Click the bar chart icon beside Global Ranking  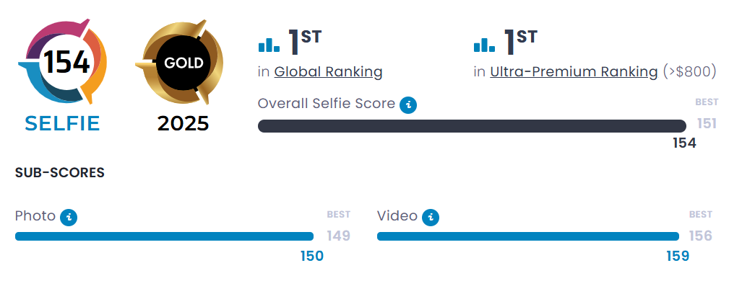point(269,45)
